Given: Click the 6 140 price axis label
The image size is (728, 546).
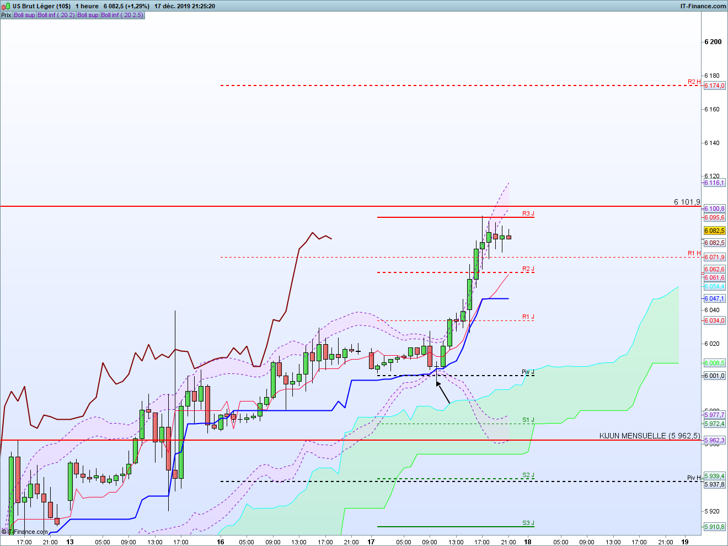Looking at the screenshot, I should 712,143.
